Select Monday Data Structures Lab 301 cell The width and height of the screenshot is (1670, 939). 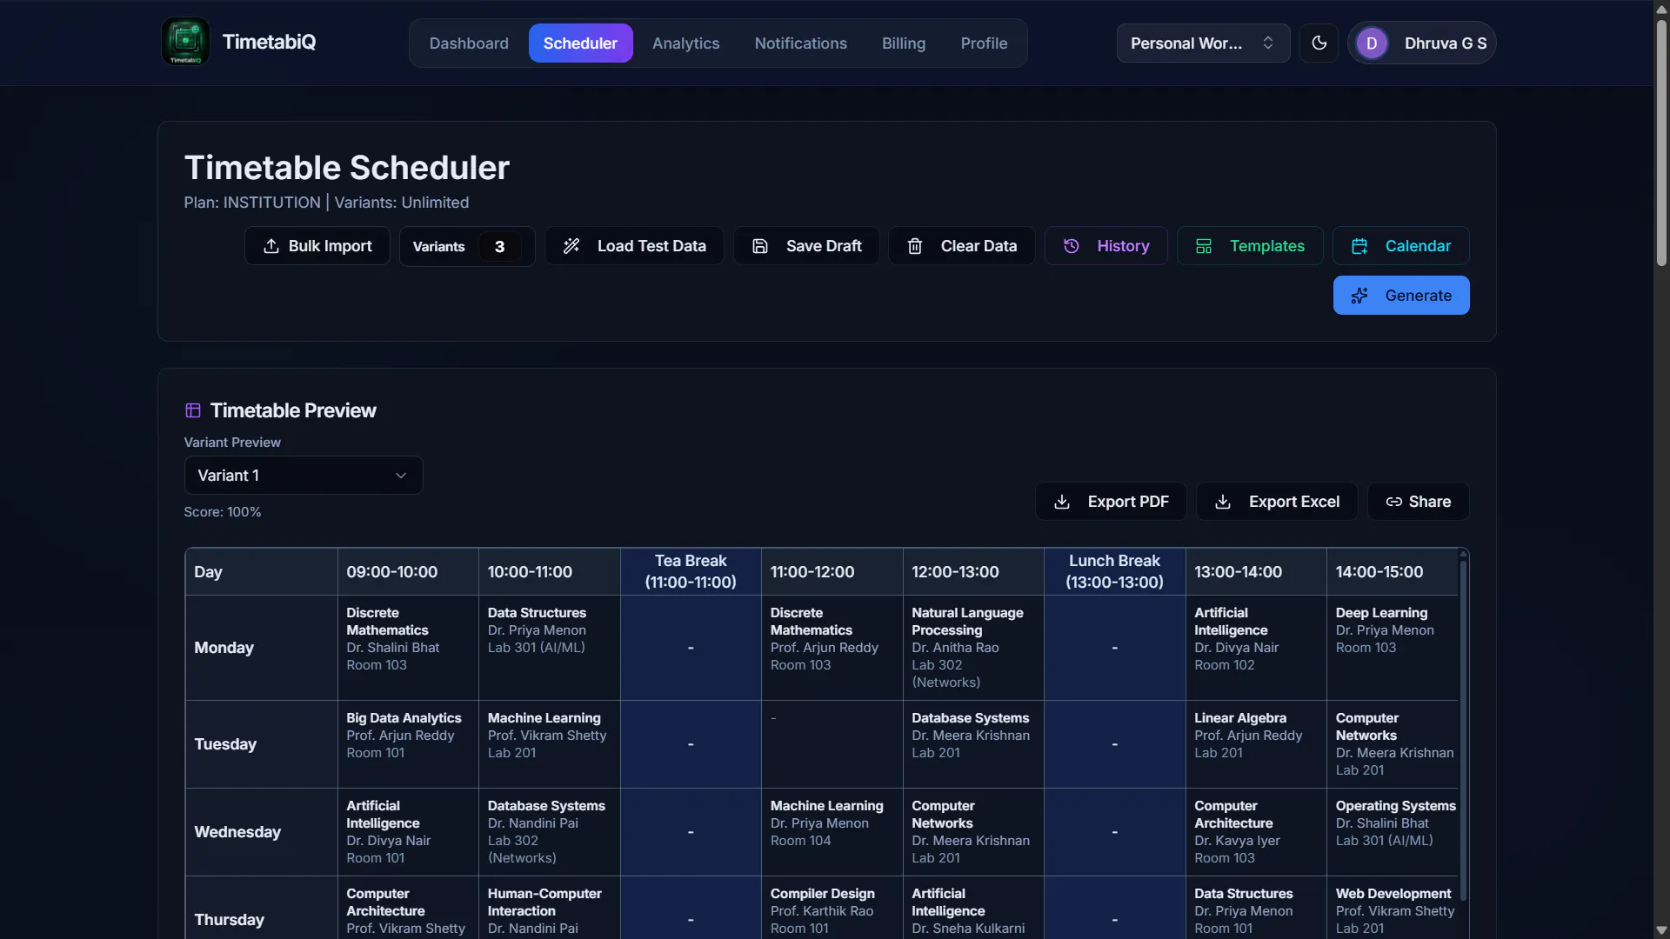coord(549,648)
